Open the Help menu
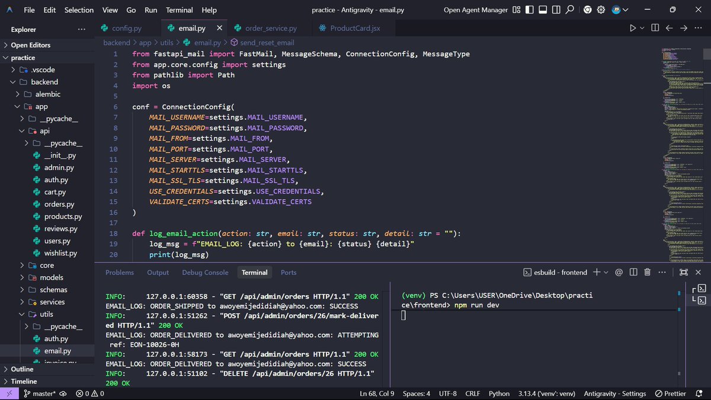 209,10
